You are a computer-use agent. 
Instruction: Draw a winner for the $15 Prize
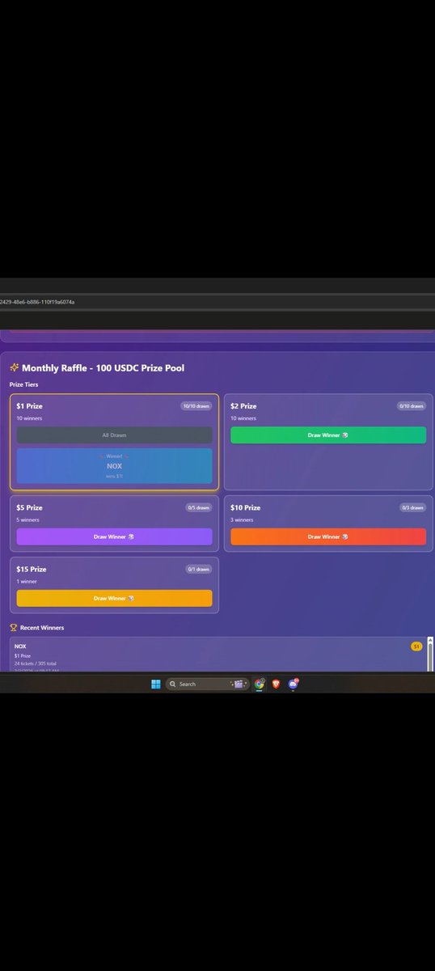pyautogui.click(x=114, y=598)
